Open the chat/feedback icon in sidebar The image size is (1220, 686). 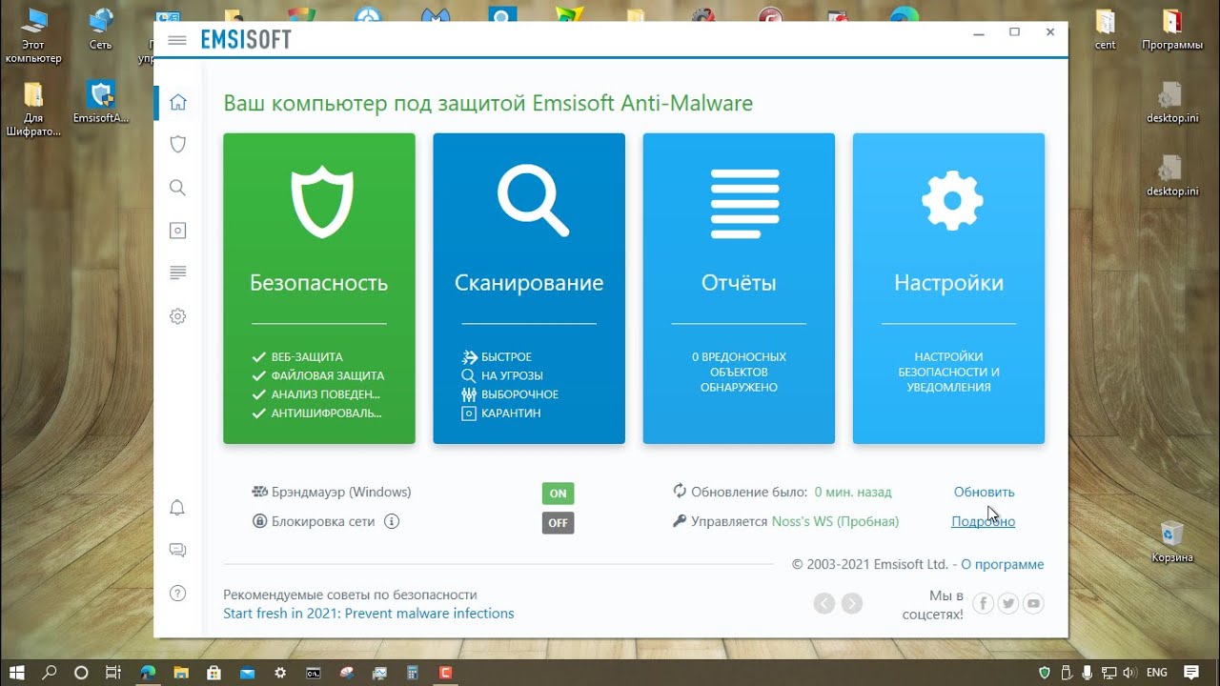pyautogui.click(x=177, y=550)
